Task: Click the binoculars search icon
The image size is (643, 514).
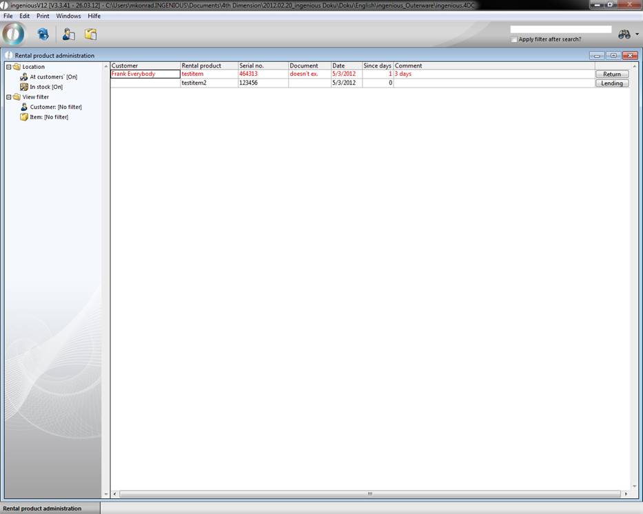Action: click(624, 34)
